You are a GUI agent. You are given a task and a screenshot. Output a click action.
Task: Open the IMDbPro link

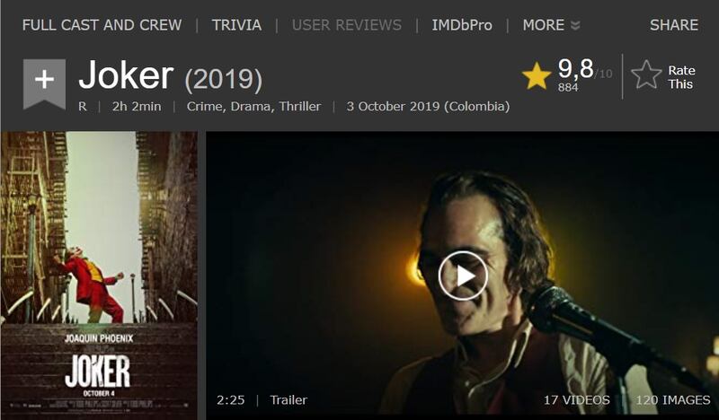pos(462,25)
